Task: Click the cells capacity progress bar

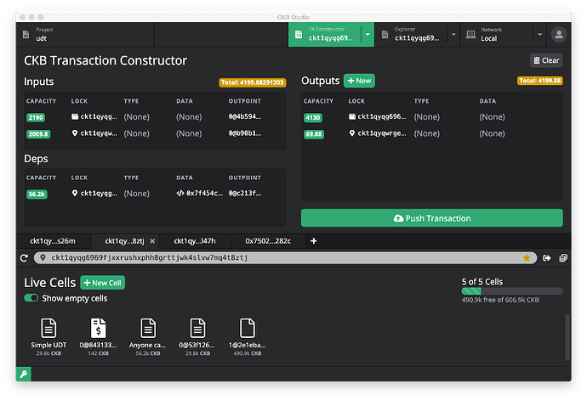Action: click(x=511, y=290)
